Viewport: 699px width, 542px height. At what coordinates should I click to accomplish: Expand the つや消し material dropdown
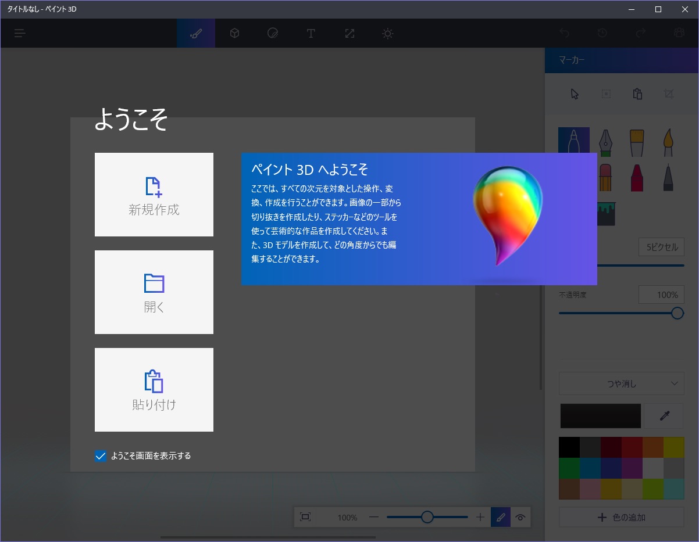tap(621, 383)
